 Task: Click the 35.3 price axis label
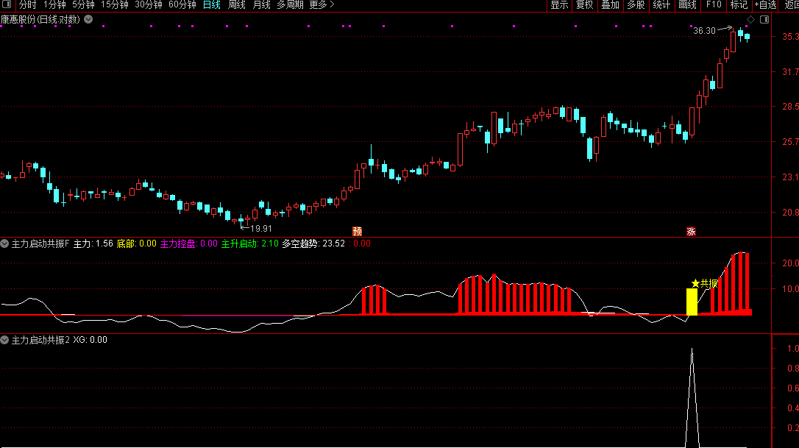coord(790,37)
